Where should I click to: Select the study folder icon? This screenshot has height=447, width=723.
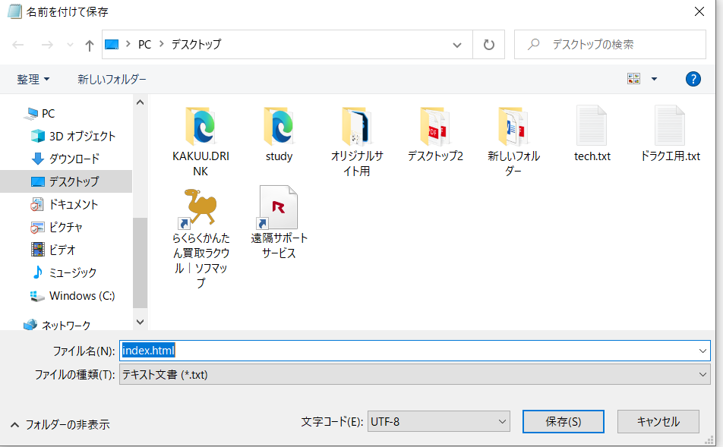[x=279, y=126]
